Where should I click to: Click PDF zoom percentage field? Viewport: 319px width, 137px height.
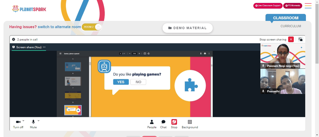pyautogui.click(x=134, y=54)
